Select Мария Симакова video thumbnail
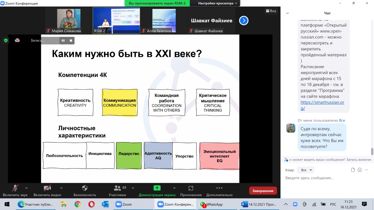This screenshot has height=210, width=374. click(x=69, y=20)
